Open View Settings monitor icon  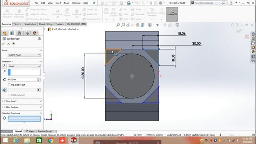point(177,25)
